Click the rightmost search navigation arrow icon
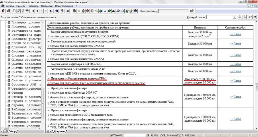 coord(255,17)
